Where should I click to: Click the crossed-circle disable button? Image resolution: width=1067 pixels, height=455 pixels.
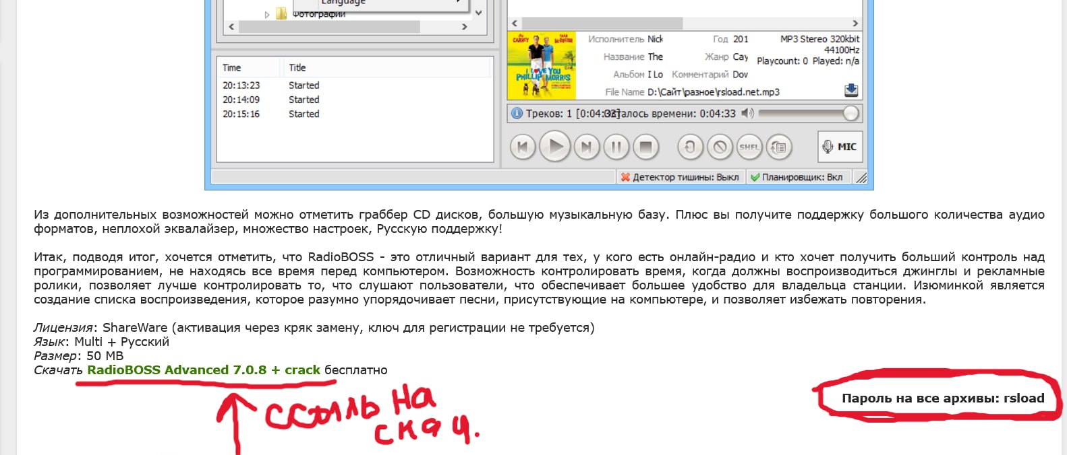(720, 147)
